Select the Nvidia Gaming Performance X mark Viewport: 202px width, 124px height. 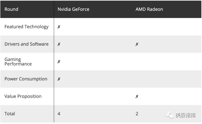pyautogui.click(x=59, y=62)
